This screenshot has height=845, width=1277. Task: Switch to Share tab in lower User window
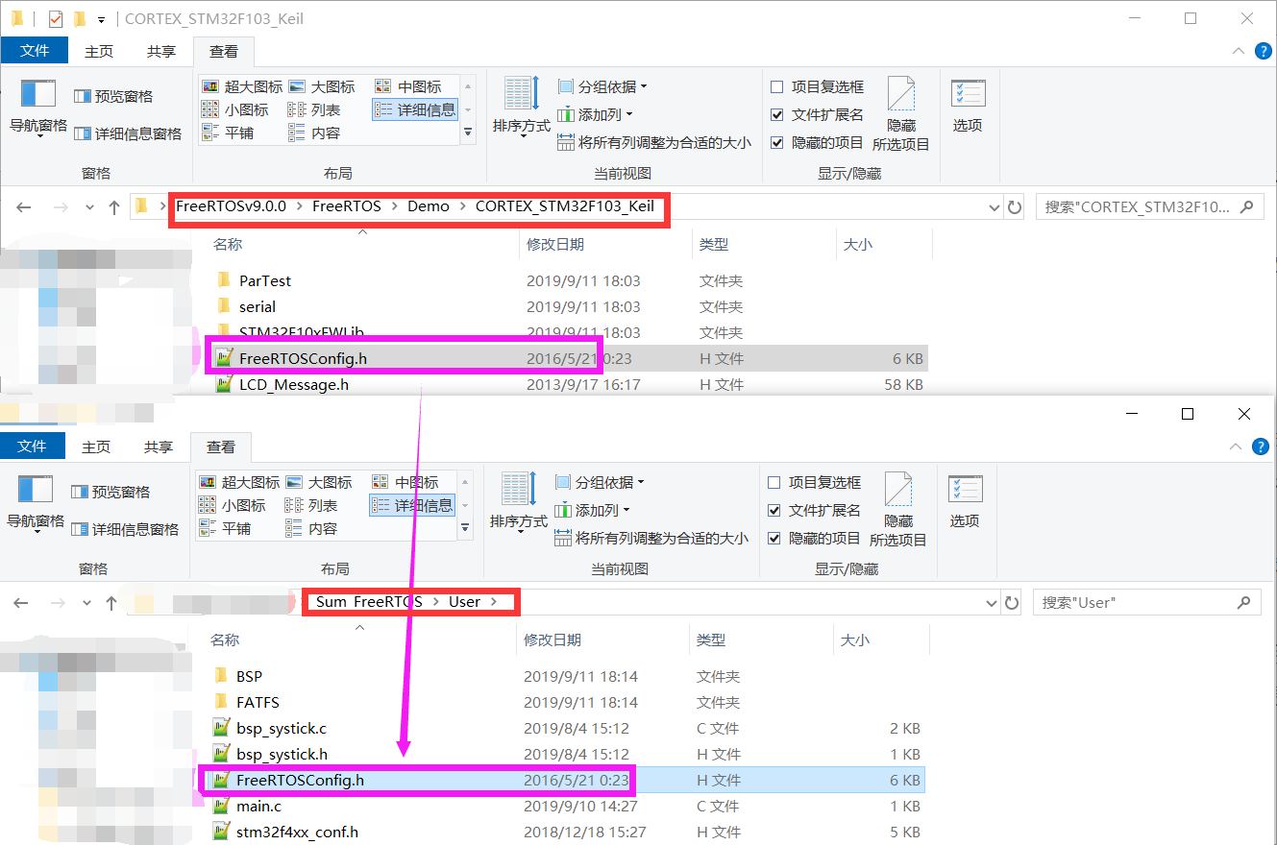coord(159,447)
